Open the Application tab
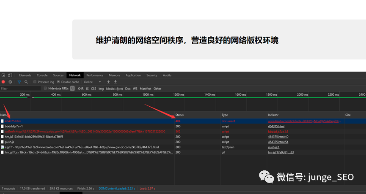The height and width of the screenshot is (194, 366). click(x=133, y=75)
